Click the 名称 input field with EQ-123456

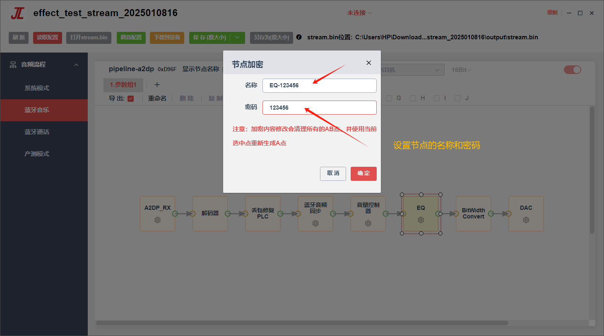(320, 86)
